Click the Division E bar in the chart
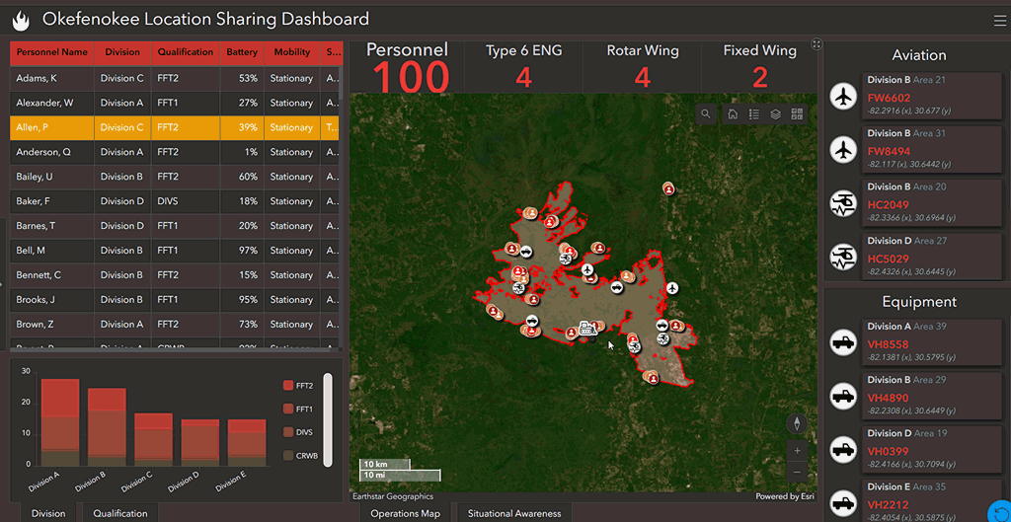Screen dimensions: 1011x522 247,442
